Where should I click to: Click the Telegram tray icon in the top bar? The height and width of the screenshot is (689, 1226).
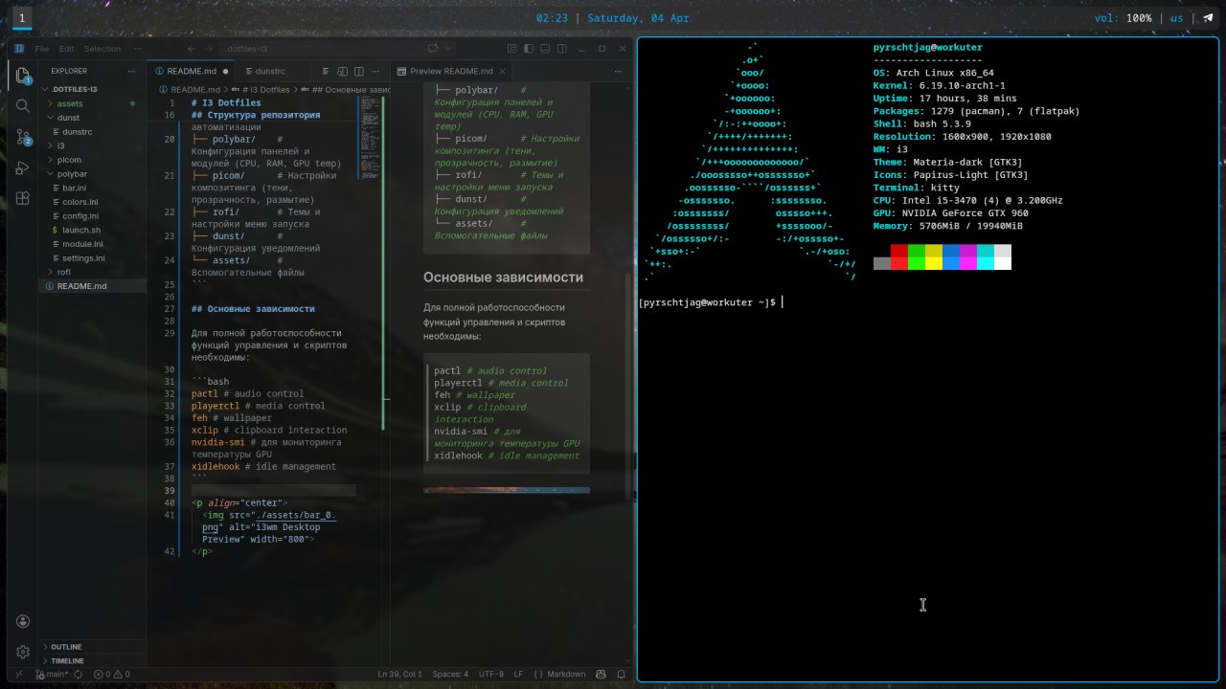1208,18
